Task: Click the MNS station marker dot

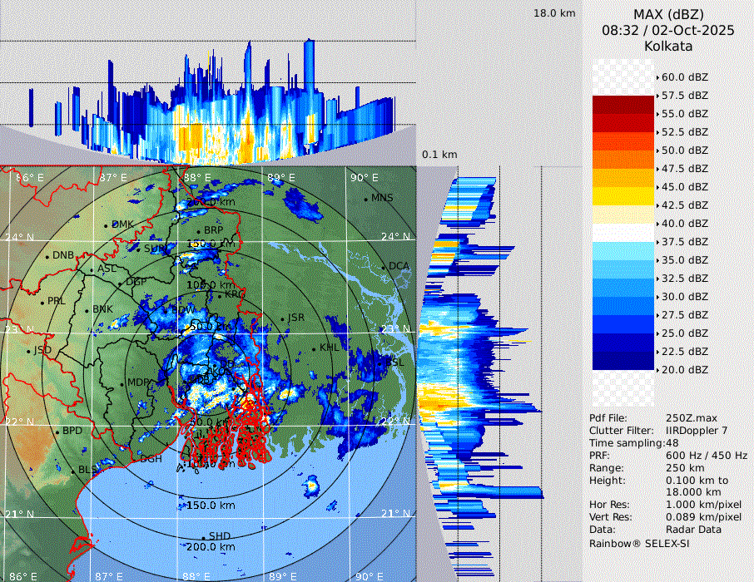Action: pos(365,199)
